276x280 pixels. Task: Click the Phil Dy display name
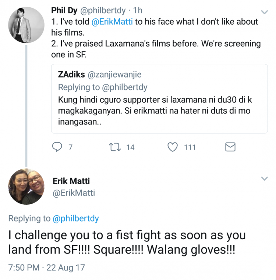coord(64,10)
